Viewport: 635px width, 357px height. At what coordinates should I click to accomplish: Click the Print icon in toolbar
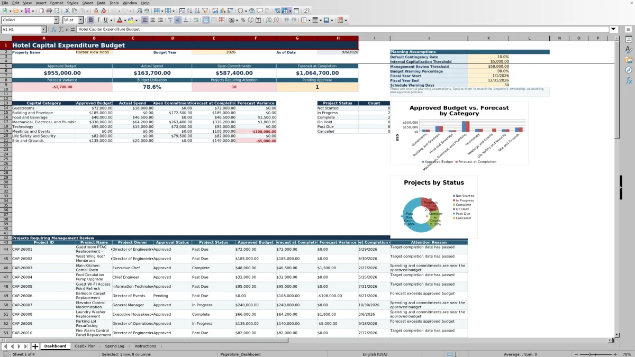click(49, 11)
